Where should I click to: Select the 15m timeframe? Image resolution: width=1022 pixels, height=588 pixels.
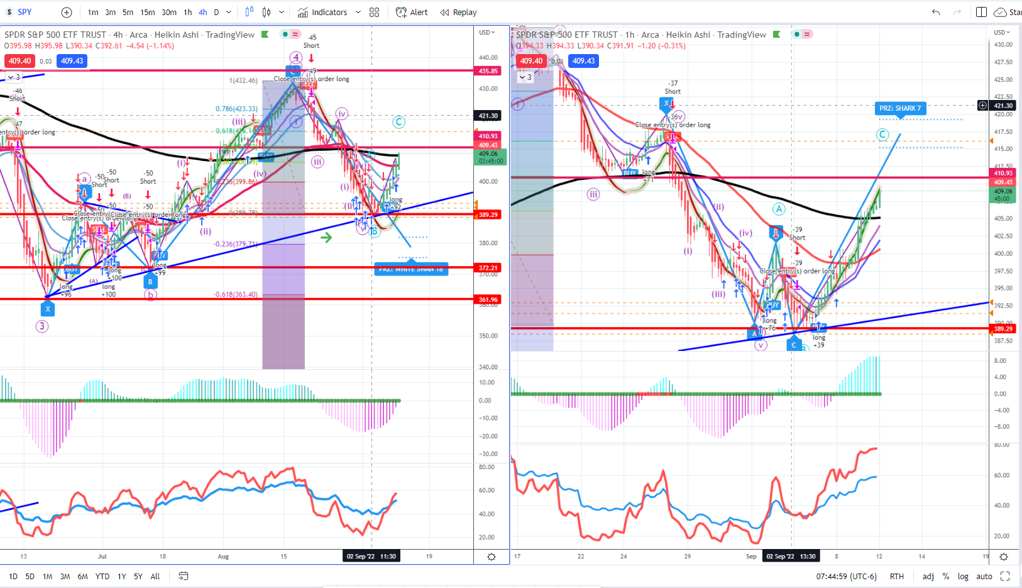point(148,12)
